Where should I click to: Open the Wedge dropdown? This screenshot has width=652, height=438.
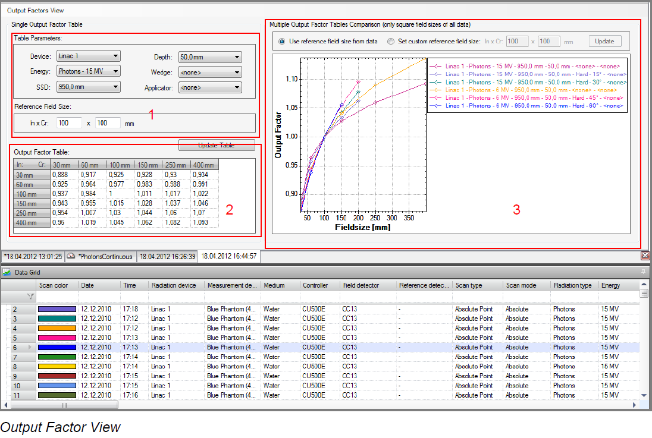pyautogui.click(x=210, y=72)
